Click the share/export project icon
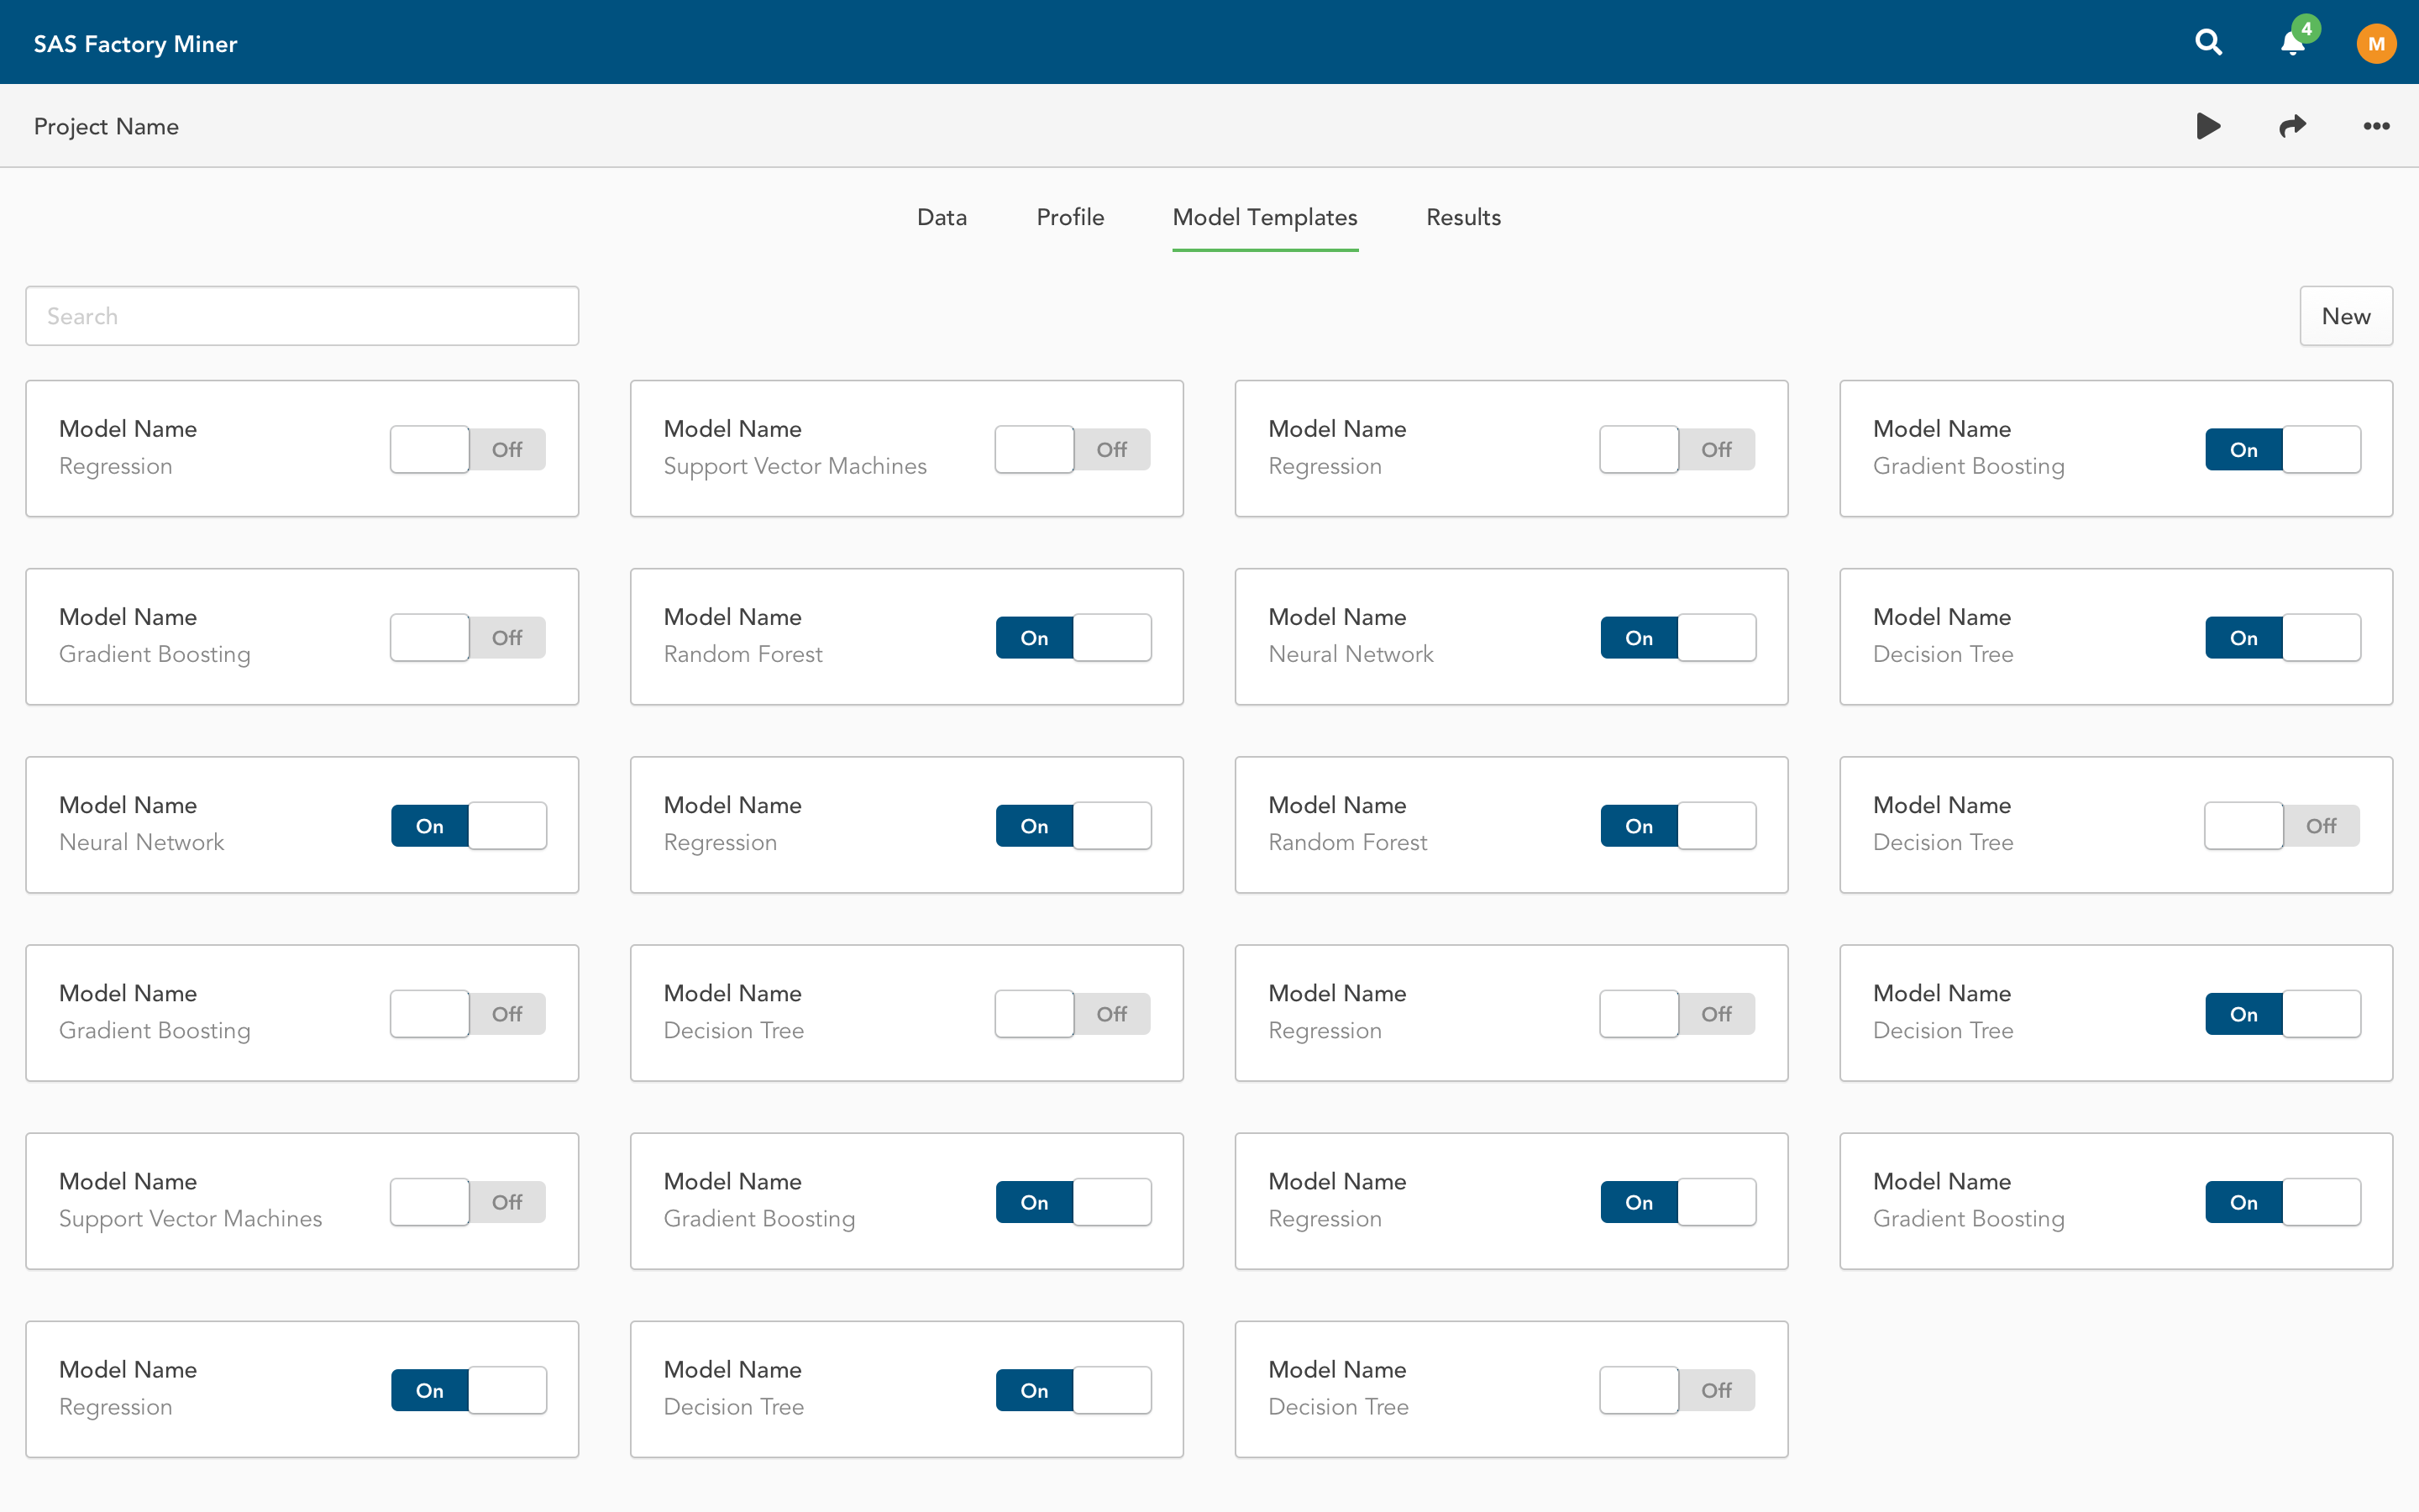 click(x=2292, y=125)
